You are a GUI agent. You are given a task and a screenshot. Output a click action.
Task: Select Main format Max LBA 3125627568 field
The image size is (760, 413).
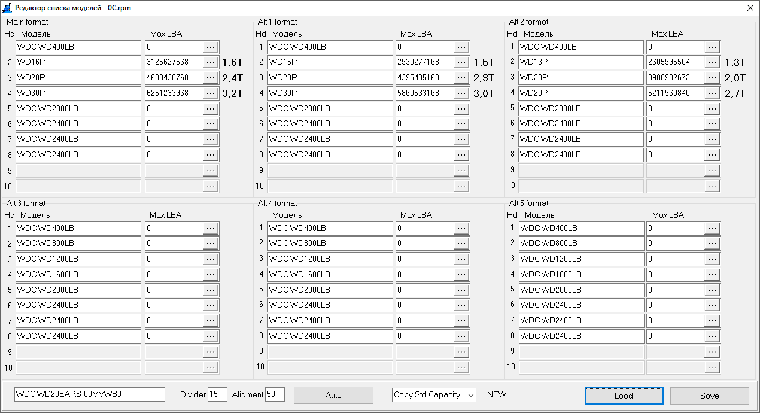174,62
